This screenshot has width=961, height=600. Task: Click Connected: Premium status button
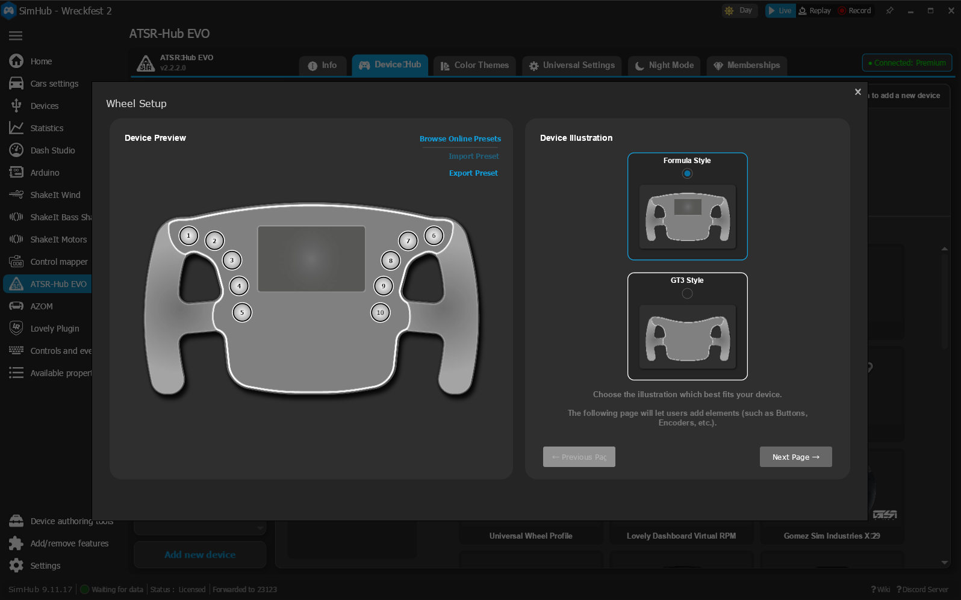[907, 63]
